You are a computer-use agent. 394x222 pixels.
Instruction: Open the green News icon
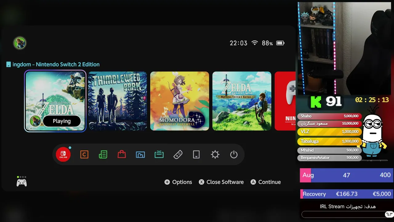(x=103, y=154)
